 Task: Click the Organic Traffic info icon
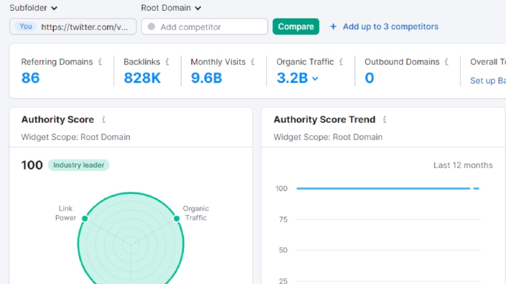341,62
